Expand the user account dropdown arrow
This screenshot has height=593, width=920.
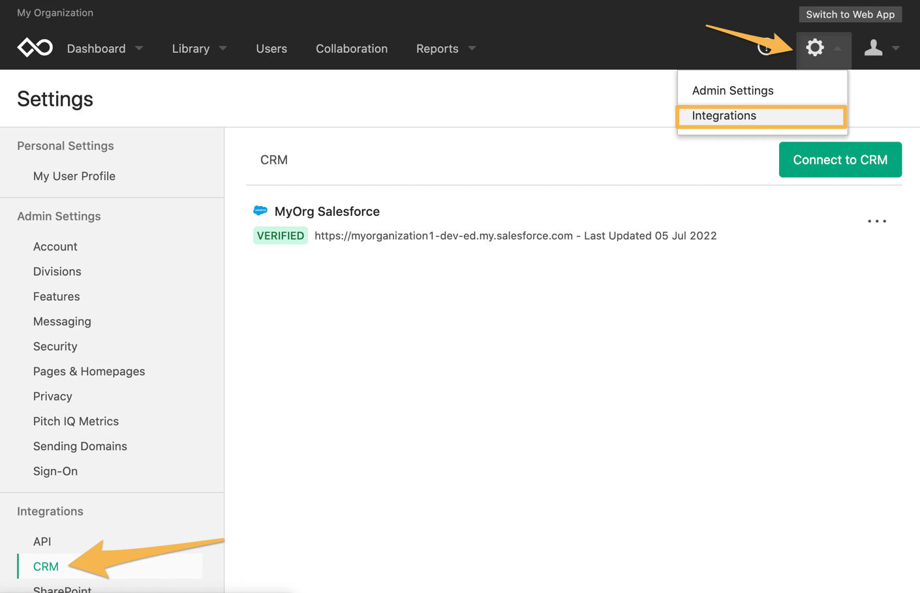point(896,48)
